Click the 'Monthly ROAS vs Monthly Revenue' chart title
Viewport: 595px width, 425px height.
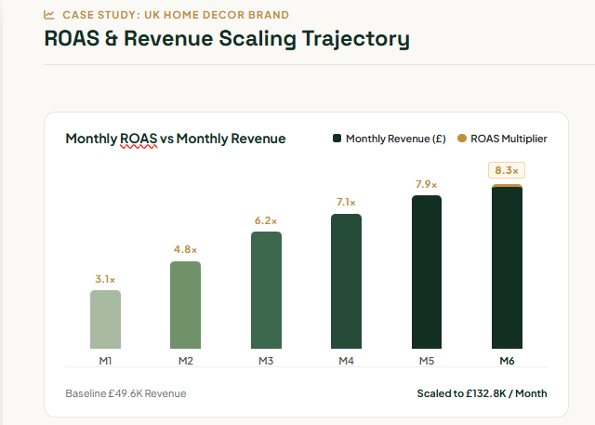coord(176,139)
